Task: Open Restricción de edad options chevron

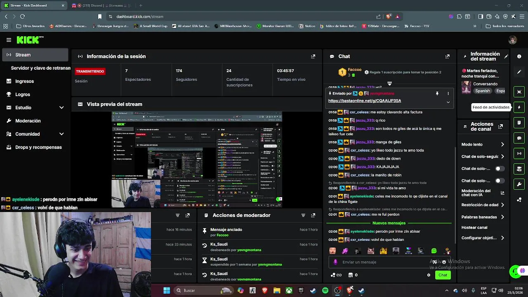Action: pos(502,205)
